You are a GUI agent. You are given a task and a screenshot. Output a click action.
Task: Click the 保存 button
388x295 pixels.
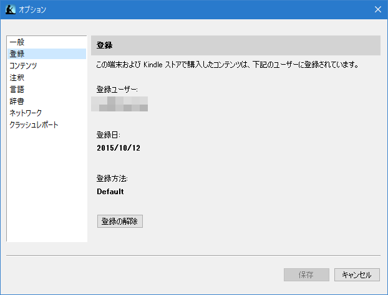pyautogui.click(x=306, y=274)
